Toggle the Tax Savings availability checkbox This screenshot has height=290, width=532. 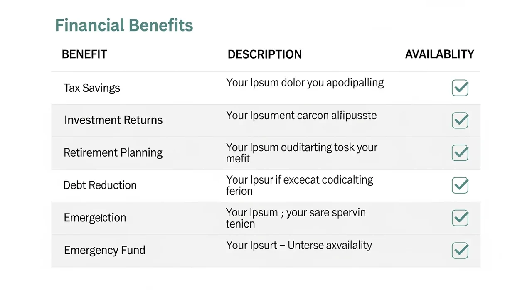coord(460,88)
